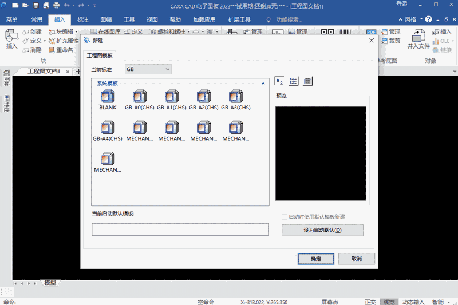
Task: Collapse the ribbon with the caret icon
Action: pyautogui.click(x=400, y=19)
